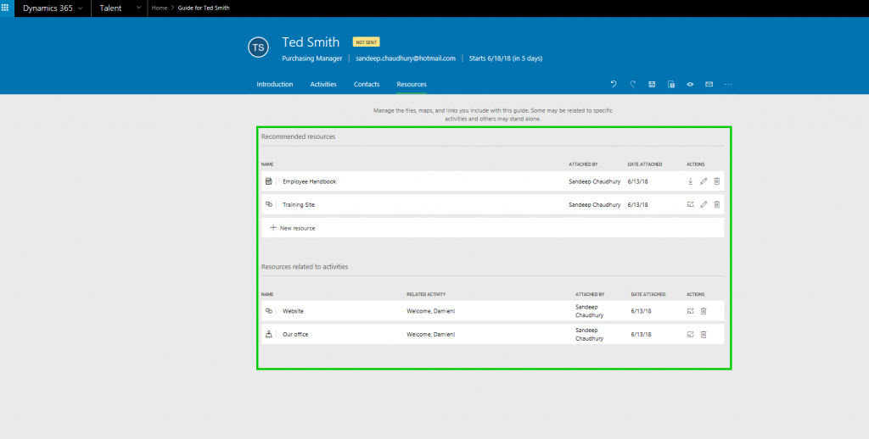Open the Website resource link
The image size is (869, 439).
coord(691,311)
